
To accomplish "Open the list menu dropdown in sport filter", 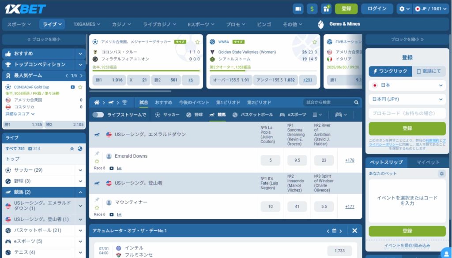I will coord(317,115).
